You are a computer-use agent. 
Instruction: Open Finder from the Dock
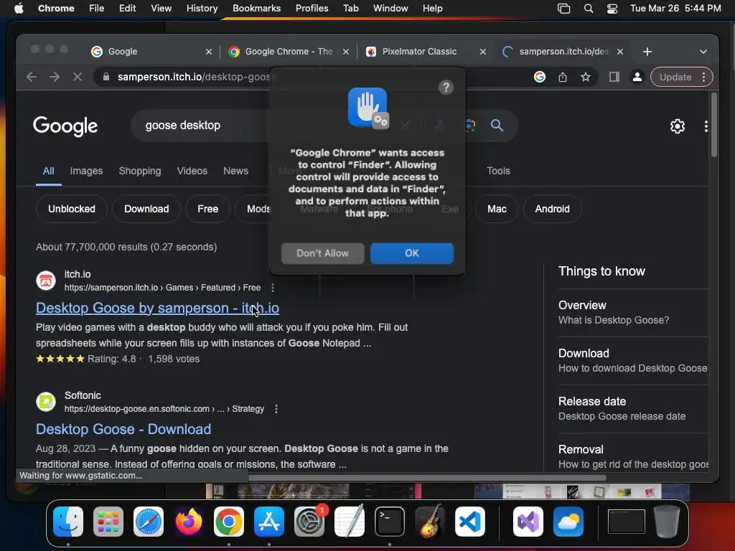[68, 522]
